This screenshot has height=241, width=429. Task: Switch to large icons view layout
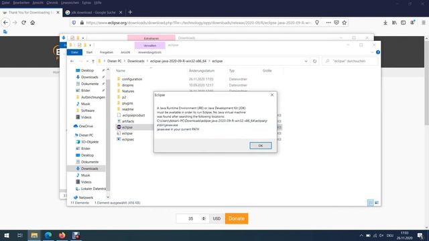[377, 203]
